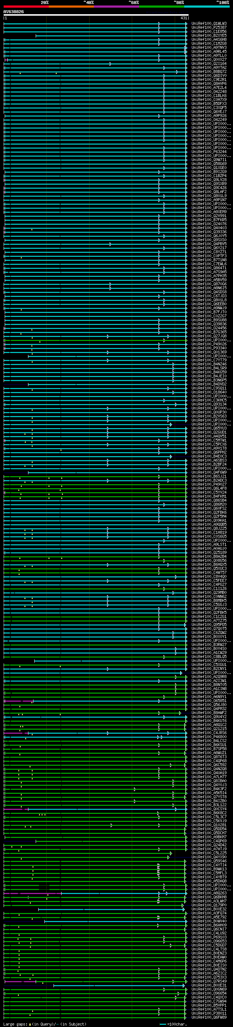Select hit label UniRef100_P63244
This screenshot has height=1027, width=233.
pyautogui.click(x=209, y=152)
